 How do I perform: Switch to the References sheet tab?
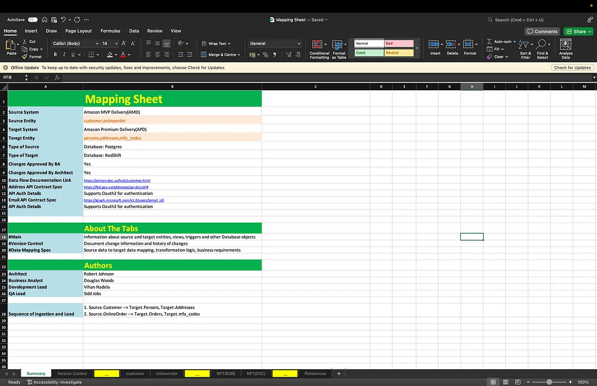click(x=315, y=374)
